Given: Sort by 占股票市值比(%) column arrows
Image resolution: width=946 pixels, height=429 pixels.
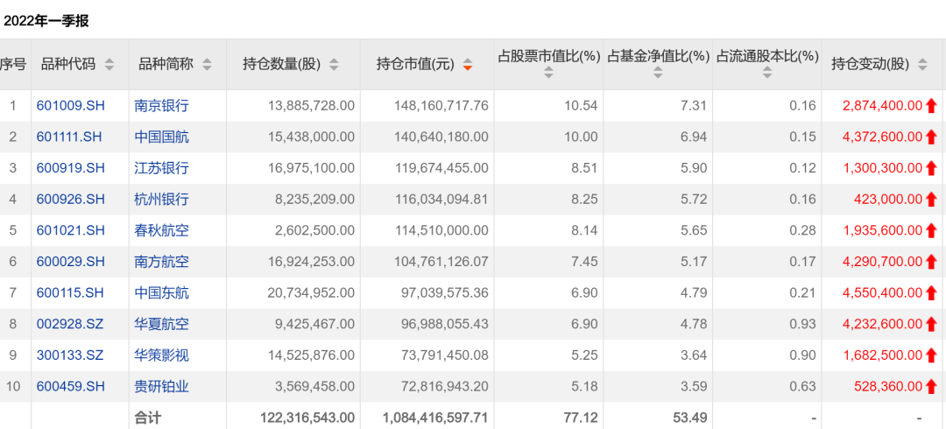Looking at the screenshot, I should tap(548, 74).
